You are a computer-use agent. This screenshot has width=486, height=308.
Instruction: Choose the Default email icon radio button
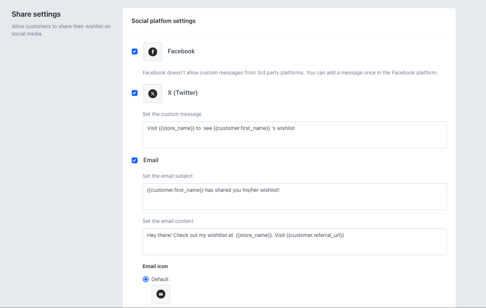pos(146,279)
